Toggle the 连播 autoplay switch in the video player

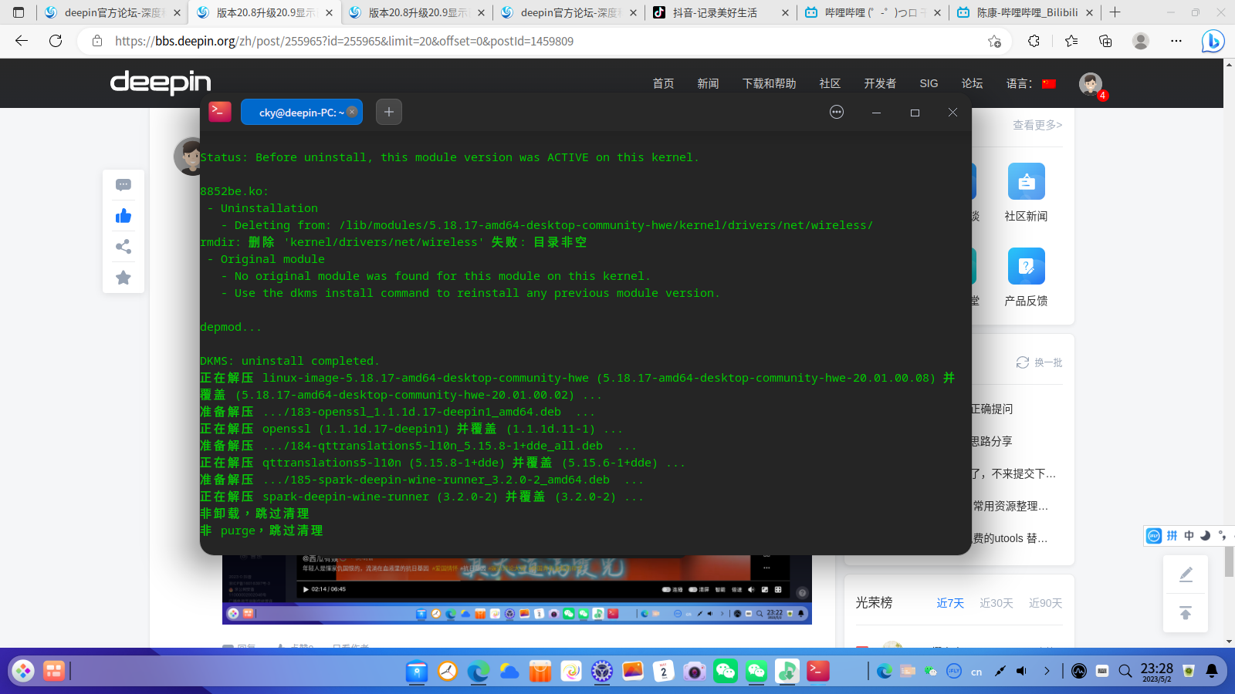(x=665, y=590)
